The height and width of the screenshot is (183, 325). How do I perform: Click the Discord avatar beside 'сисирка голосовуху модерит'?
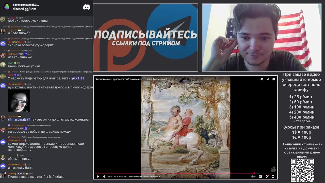3,43
